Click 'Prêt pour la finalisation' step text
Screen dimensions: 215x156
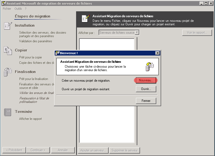coord(34,79)
